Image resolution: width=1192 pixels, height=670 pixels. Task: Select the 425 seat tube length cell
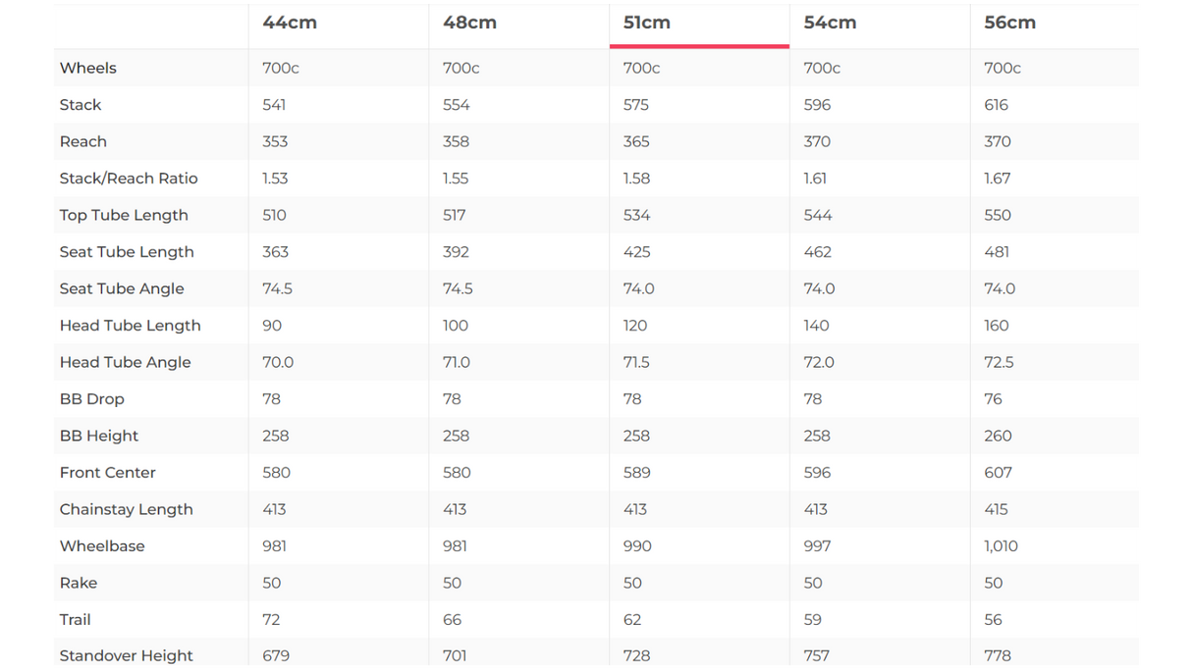coord(637,252)
